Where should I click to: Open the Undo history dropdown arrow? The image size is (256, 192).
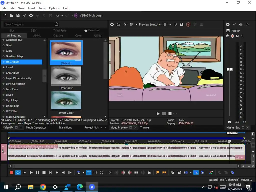62,15
